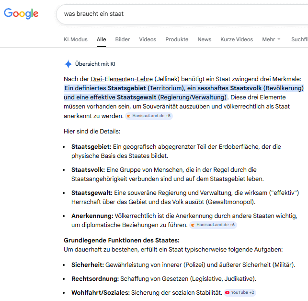Click the Suchfilter option
The height and width of the screenshot is (301, 308).
click(x=299, y=39)
